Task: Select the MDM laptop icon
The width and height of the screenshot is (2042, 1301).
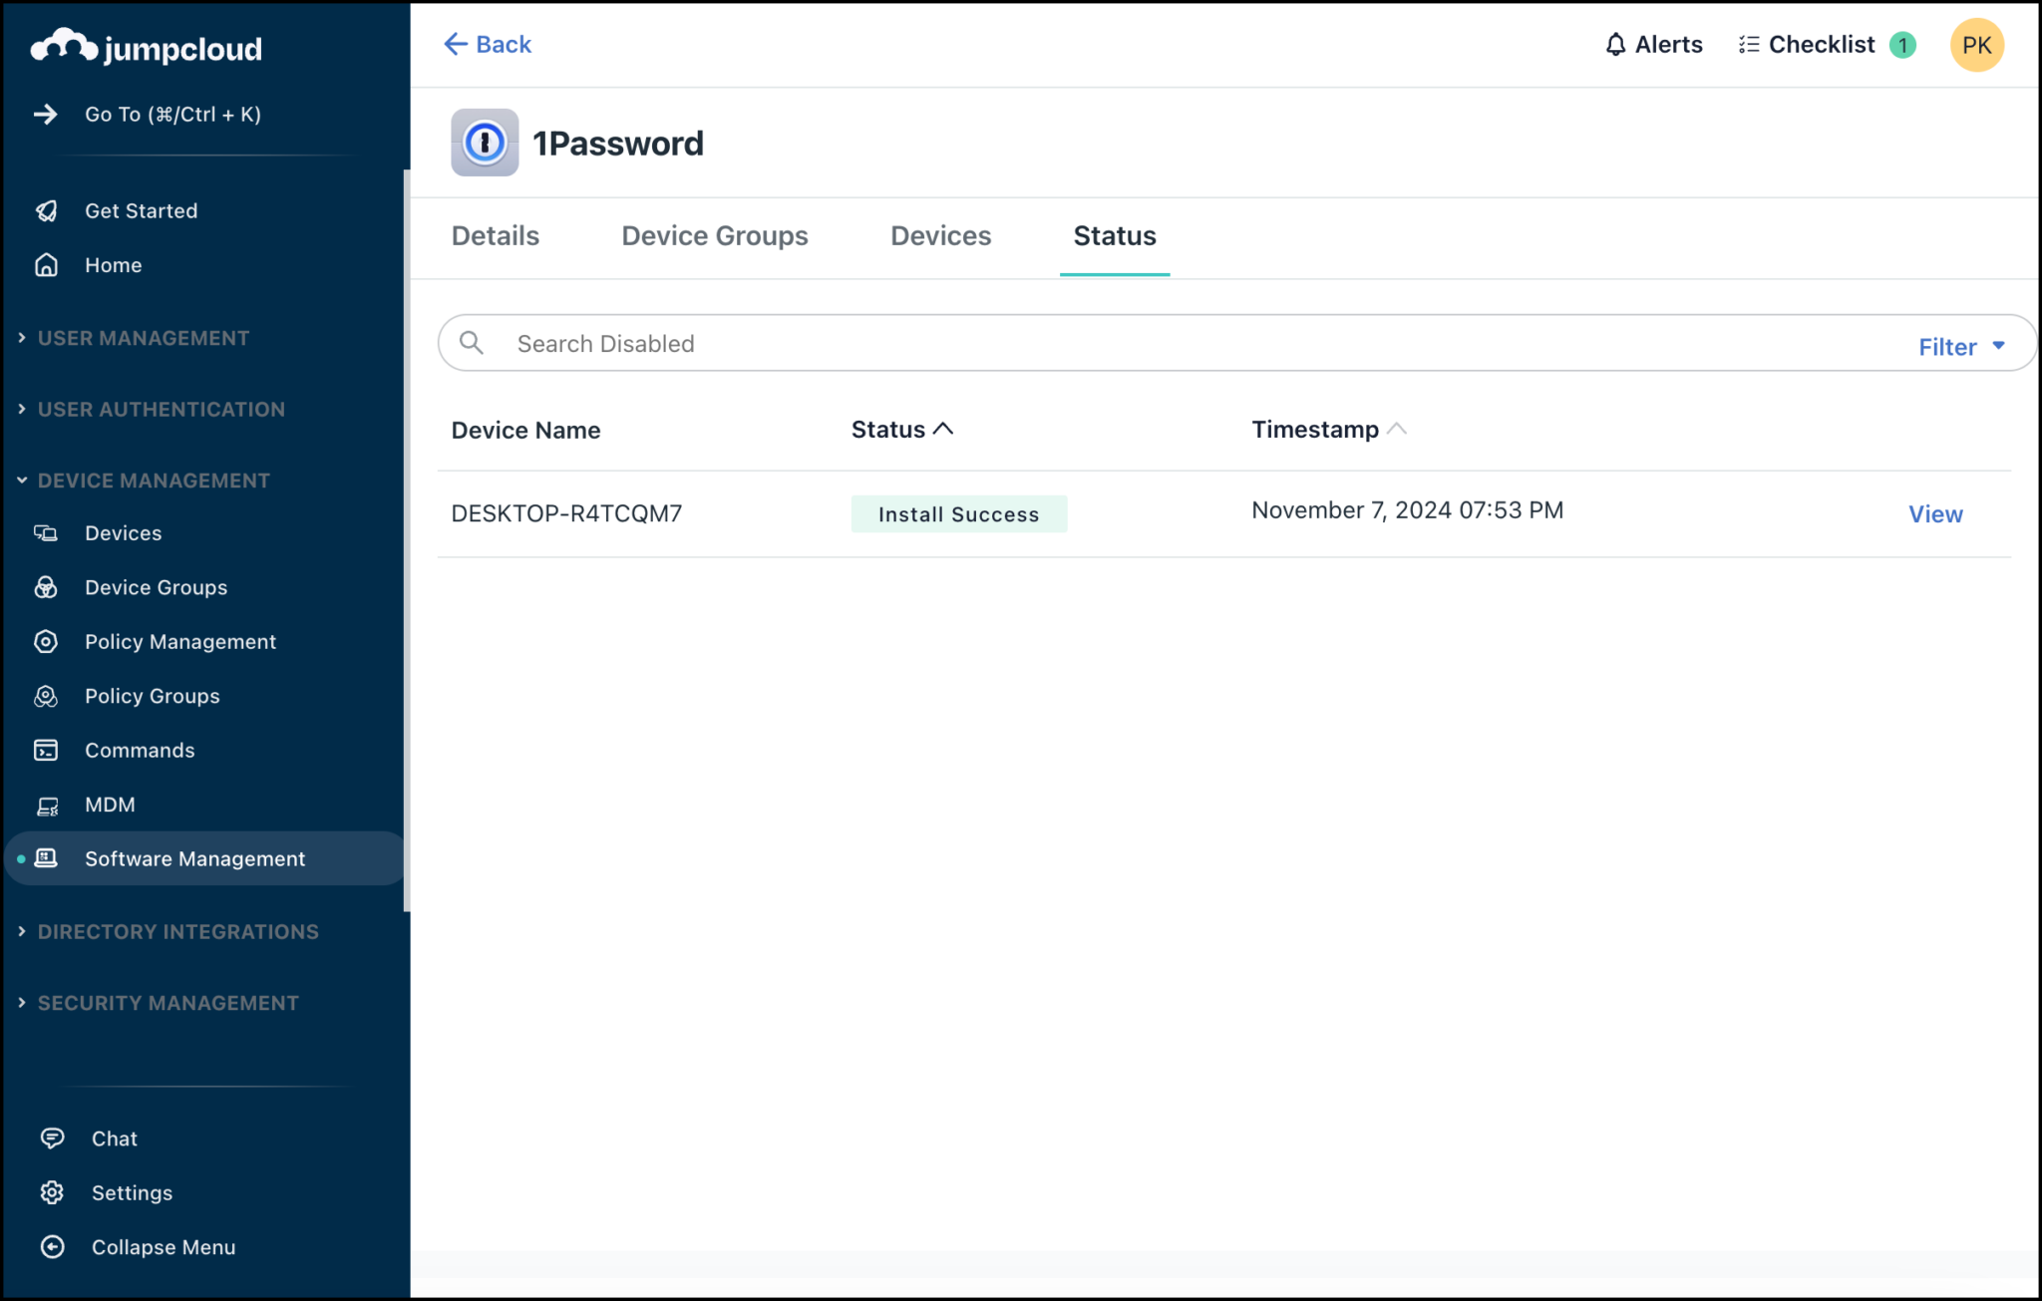Action: [x=46, y=805]
